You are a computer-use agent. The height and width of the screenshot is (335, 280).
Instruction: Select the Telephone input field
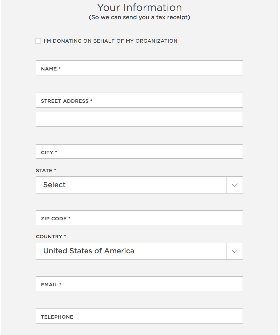tap(139, 316)
